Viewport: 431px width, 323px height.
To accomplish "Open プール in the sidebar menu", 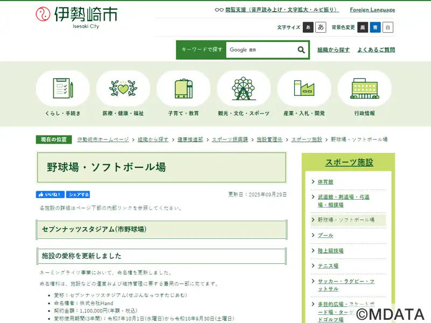I will tap(325, 235).
